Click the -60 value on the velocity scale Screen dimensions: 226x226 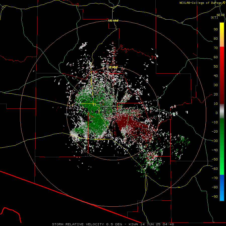click(215, 169)
